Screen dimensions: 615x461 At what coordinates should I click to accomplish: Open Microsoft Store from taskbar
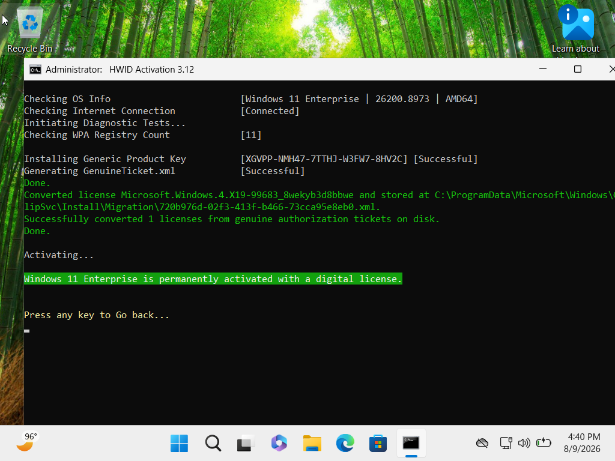(x=378, y=444)
